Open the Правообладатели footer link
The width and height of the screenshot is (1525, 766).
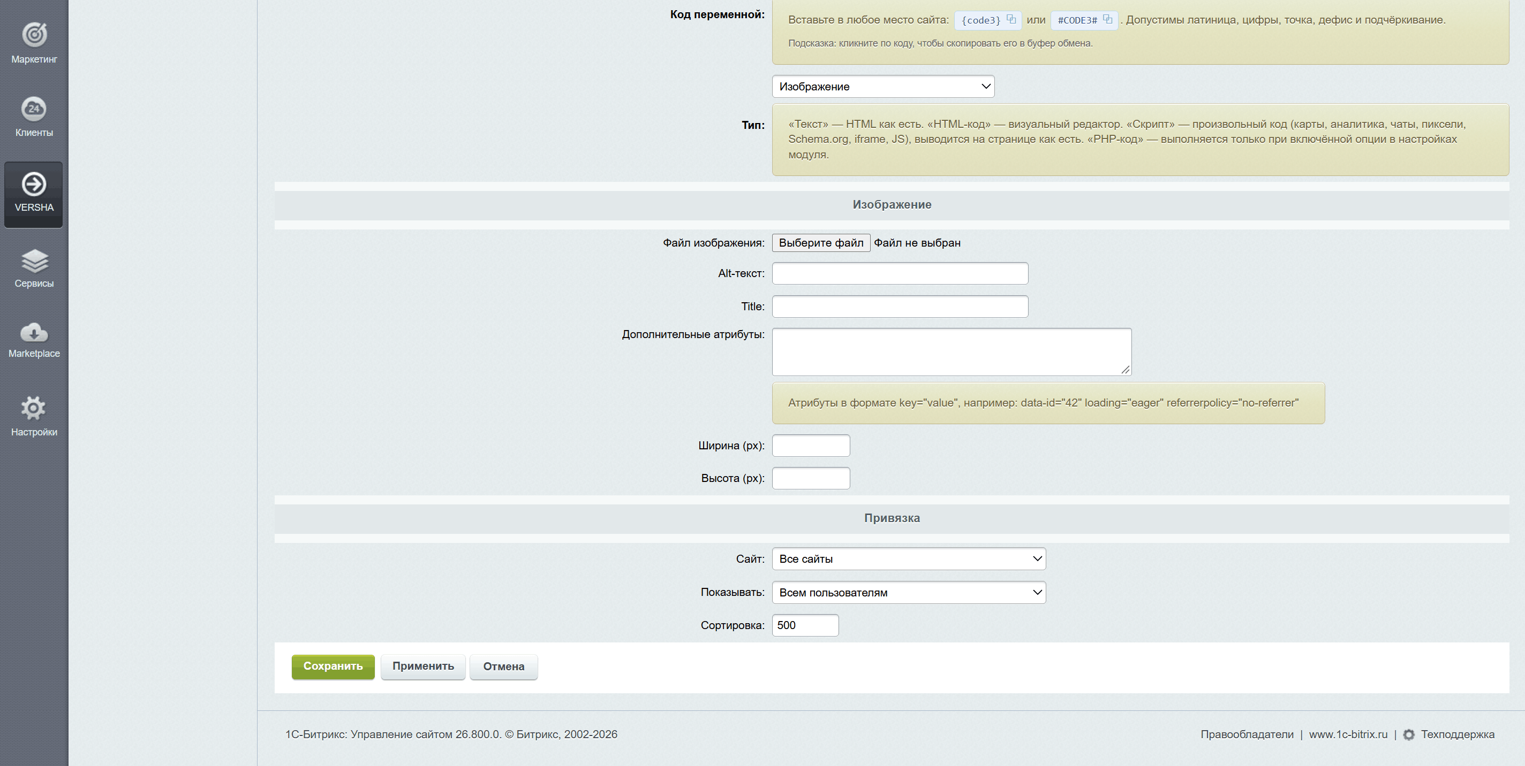tap(1247, 734)
